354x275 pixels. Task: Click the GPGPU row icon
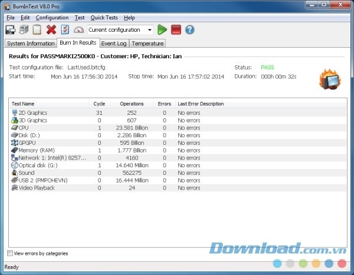(15, 143)
